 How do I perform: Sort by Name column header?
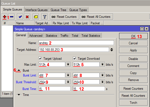[25, 23]
